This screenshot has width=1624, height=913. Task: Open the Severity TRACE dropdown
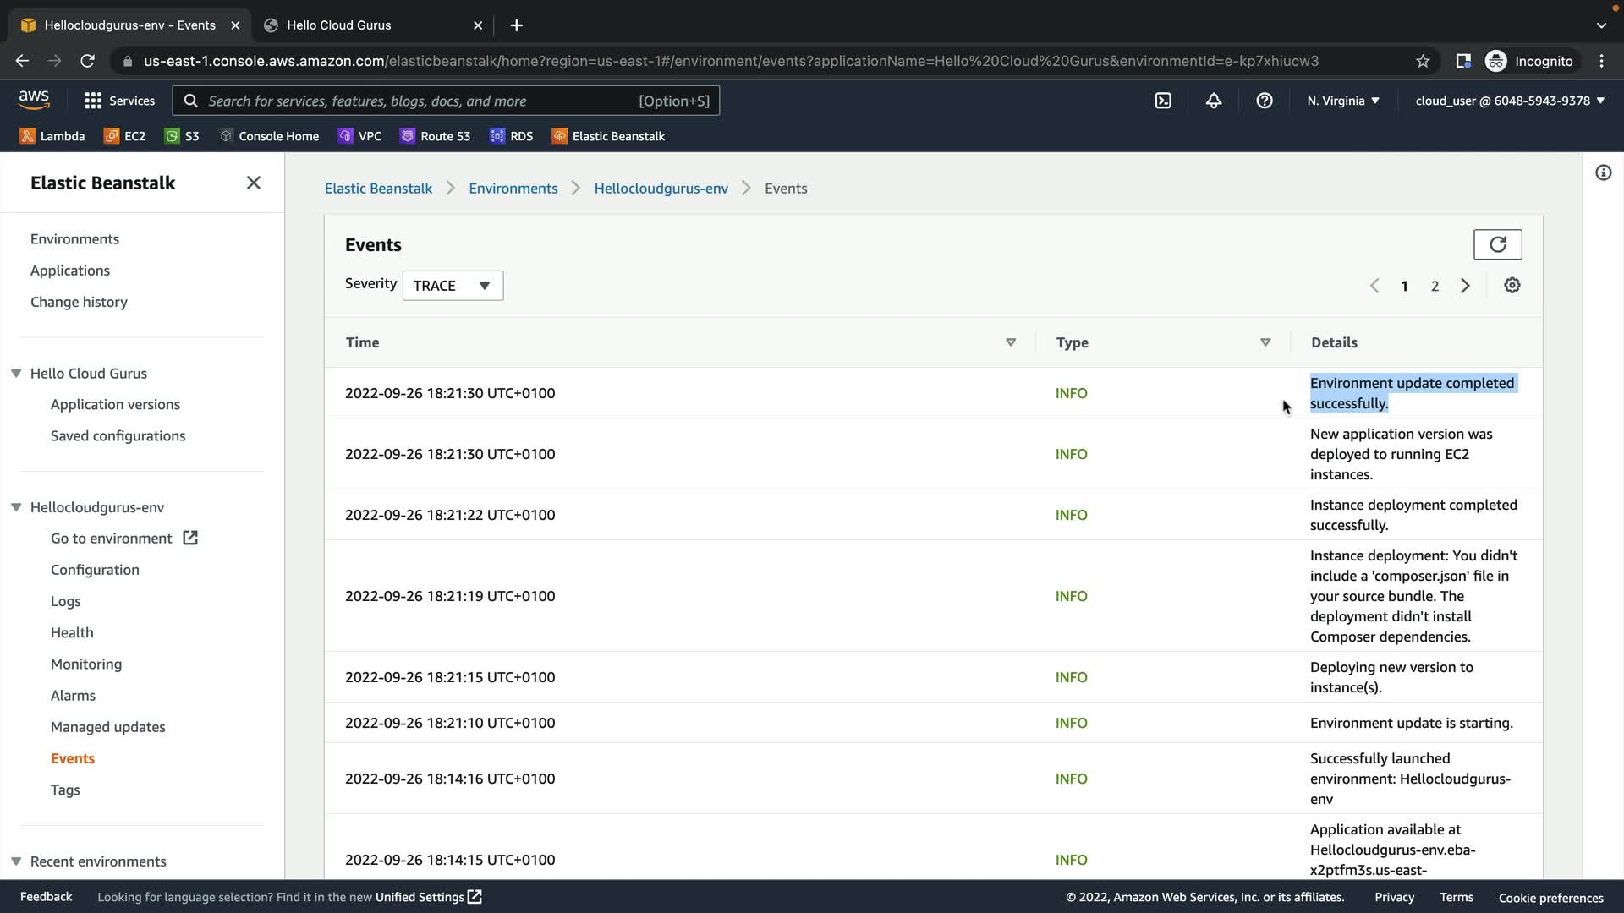click(453, 286)
